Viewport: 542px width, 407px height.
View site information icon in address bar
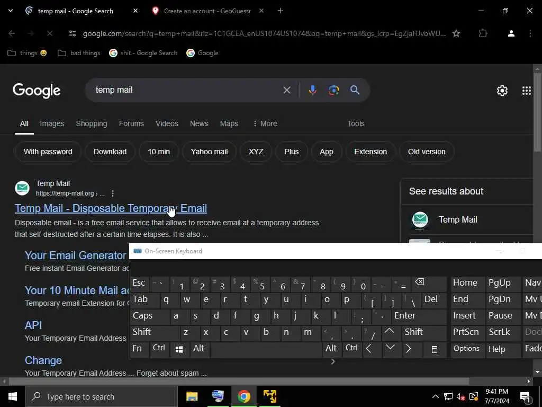[72, 33]
